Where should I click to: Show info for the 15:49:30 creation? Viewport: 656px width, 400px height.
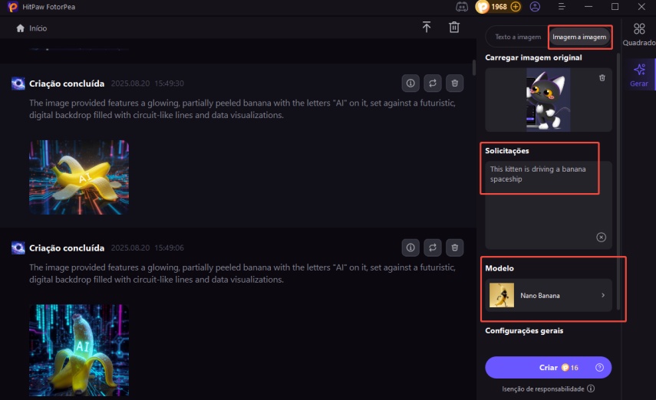pos(410,83)
